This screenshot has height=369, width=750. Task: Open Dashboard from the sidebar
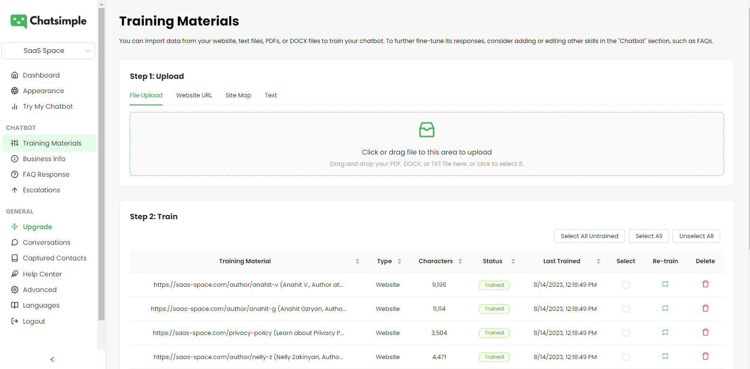coord(41,75)
